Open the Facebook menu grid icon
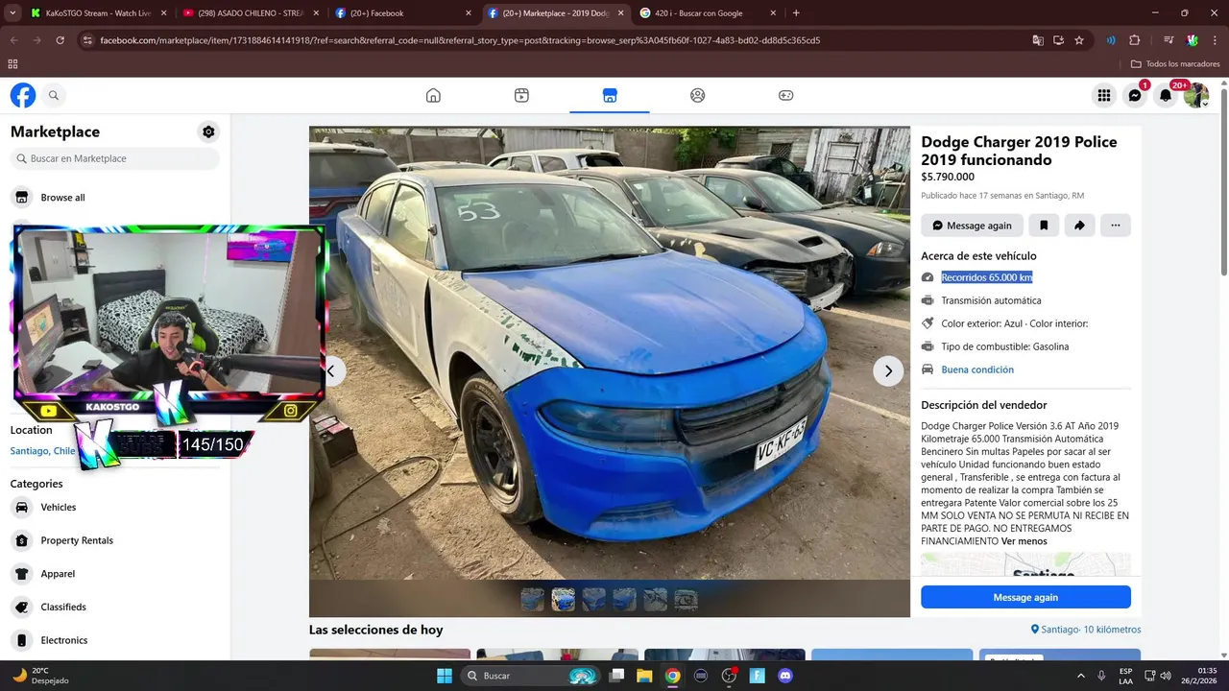 click(x=1104, y=95)
